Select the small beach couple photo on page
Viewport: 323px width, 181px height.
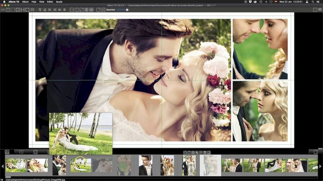click(81, 133)
